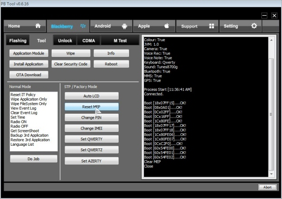Screen dimensions: 282x199
Task: Click the Clear Security Code button
Action: [x=71, y=64]
